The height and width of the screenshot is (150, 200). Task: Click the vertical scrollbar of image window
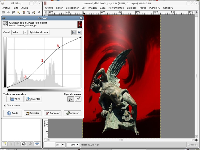[x=197, y=76]
